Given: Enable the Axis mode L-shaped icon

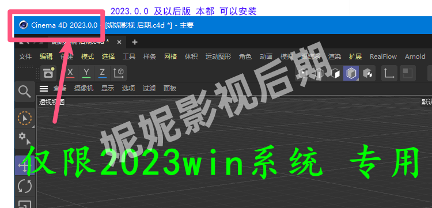Looking at the screenshot, I should 389,73.
